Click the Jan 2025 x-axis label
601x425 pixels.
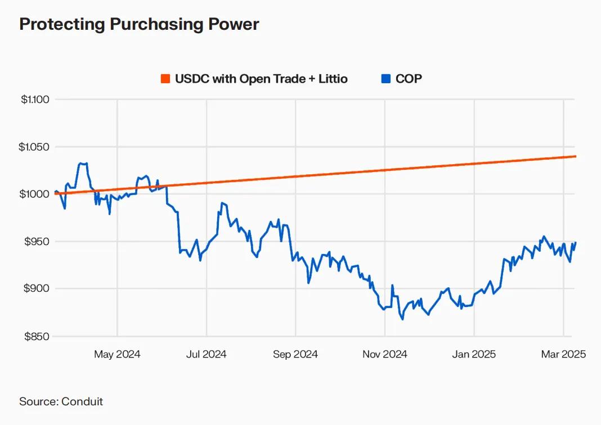point(474,354)
